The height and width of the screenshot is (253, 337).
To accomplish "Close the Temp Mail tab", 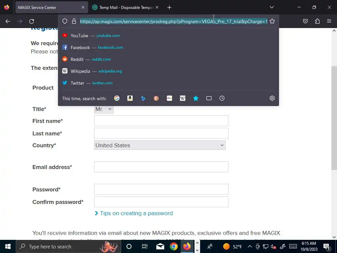I will 157,7.
